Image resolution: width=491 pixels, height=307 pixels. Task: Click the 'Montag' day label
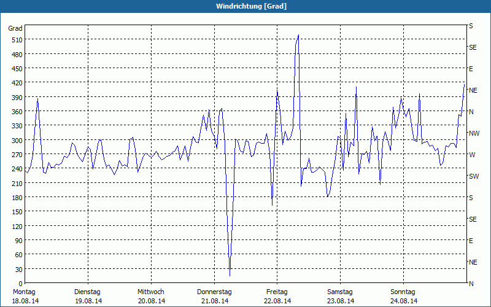point(24,292)
